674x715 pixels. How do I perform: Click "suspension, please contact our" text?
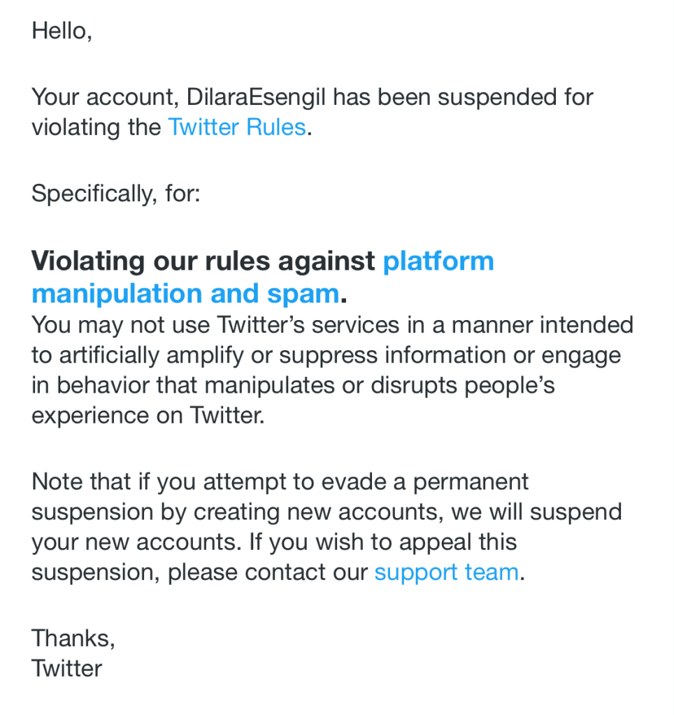click(199, 572)
